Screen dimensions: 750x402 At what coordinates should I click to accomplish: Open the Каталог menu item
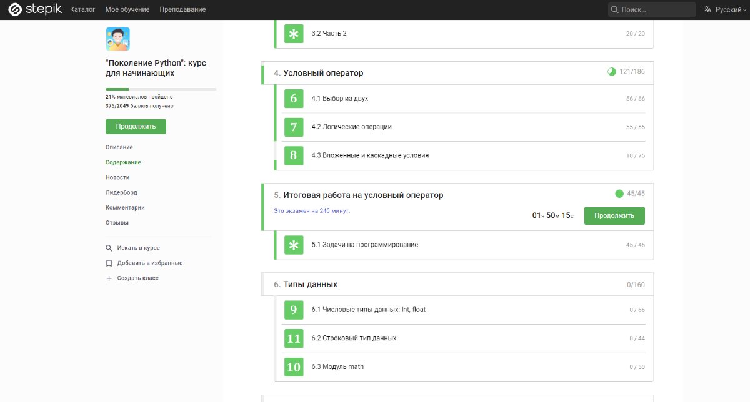82,10
